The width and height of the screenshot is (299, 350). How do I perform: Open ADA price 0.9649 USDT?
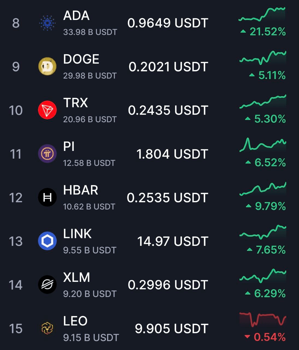[x=168, y=23]
